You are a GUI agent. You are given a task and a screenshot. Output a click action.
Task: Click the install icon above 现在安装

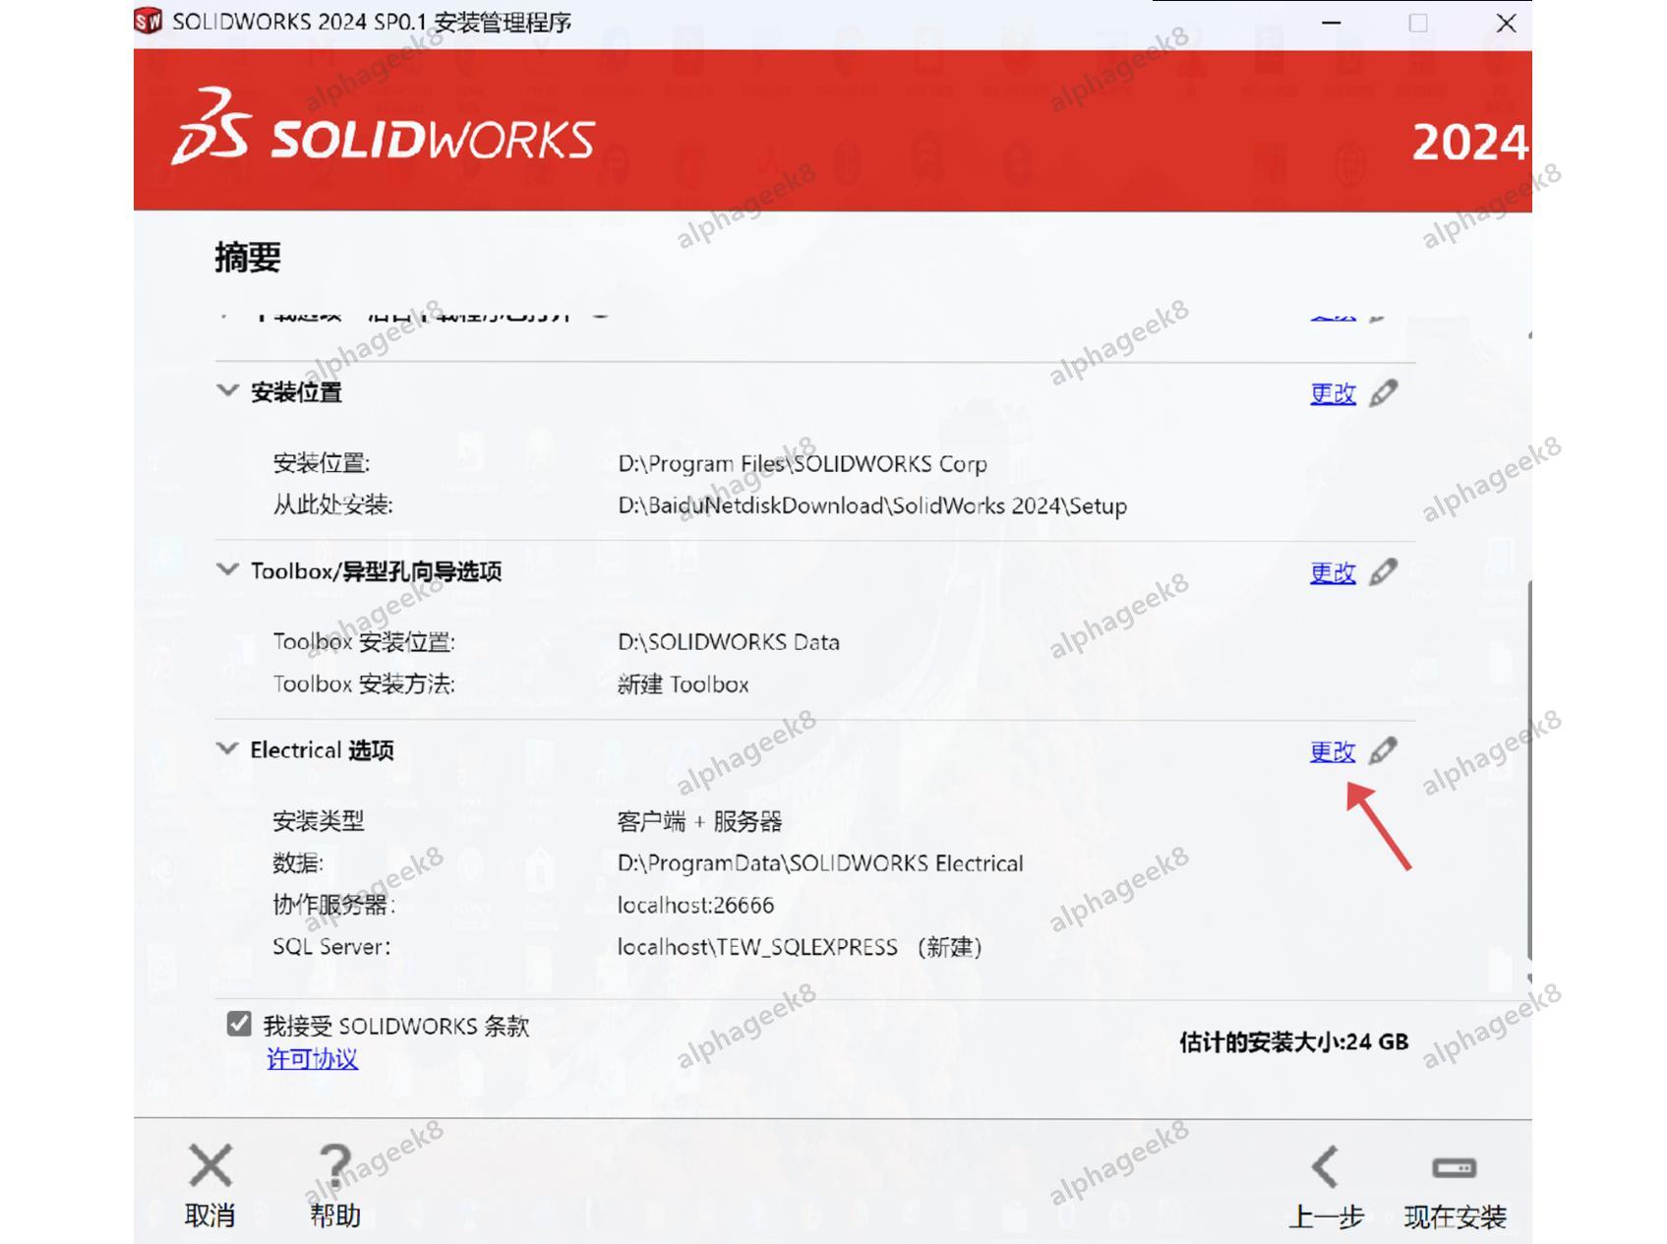[x=1456, y=1165]
